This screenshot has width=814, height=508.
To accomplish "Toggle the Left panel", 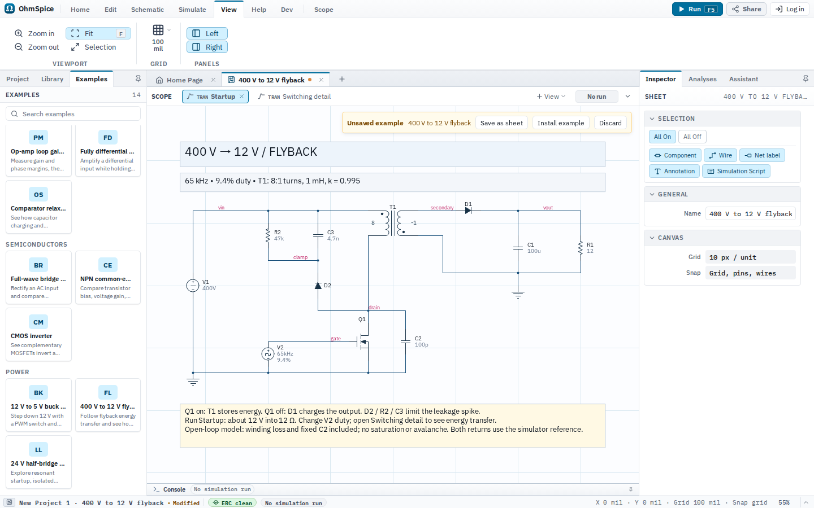I will click(x=207, y=33).
